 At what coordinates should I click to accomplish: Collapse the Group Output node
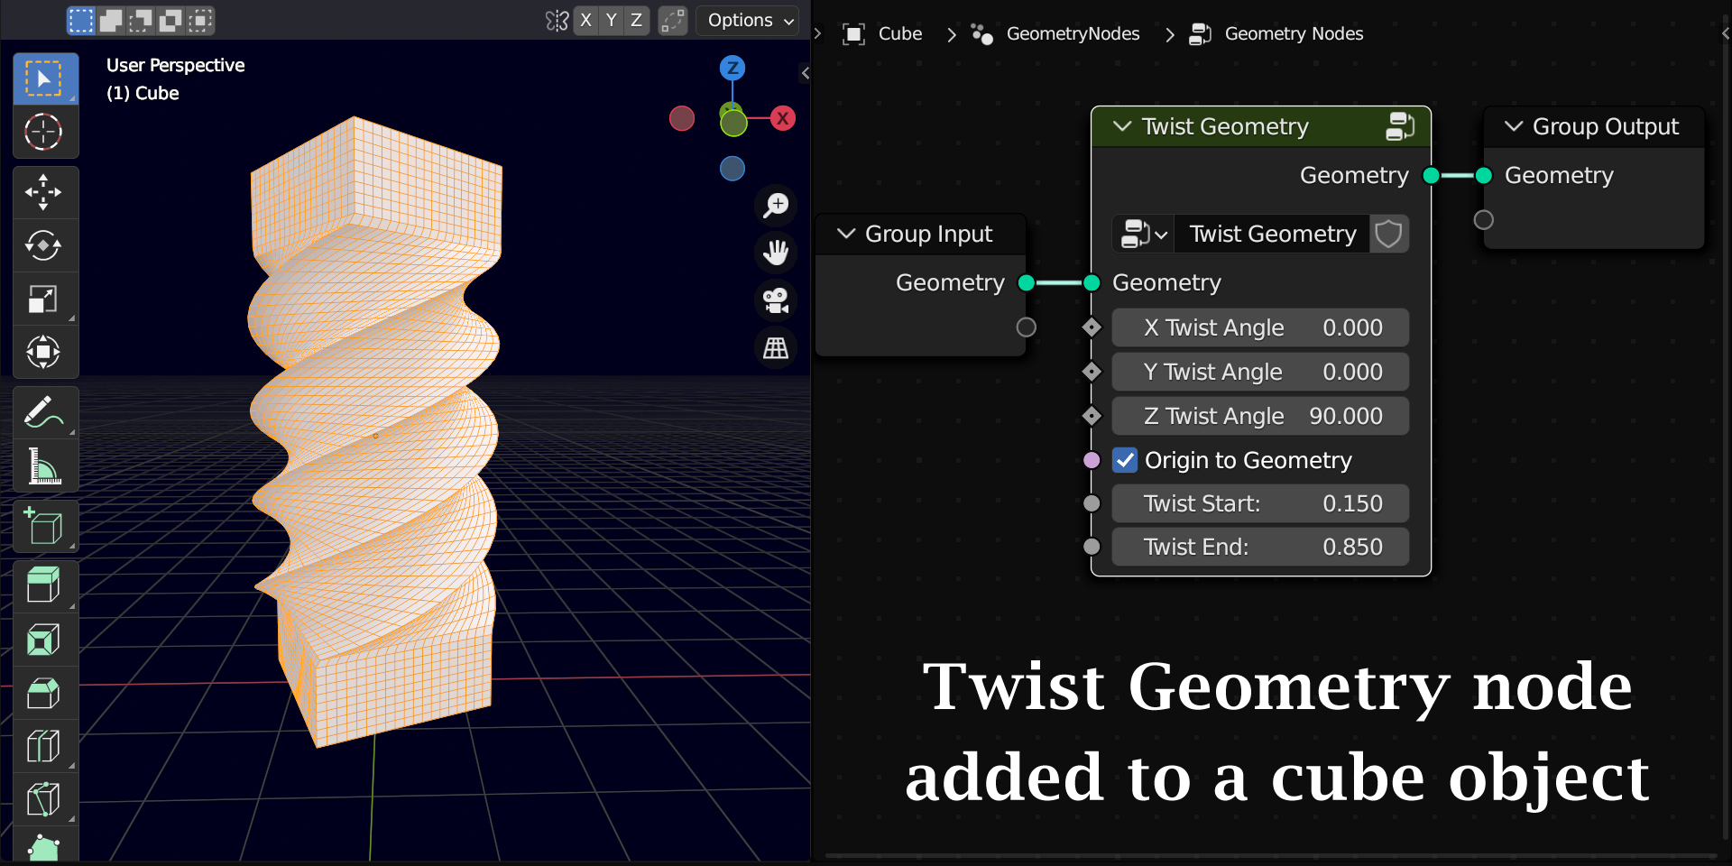coord(1514,126)
